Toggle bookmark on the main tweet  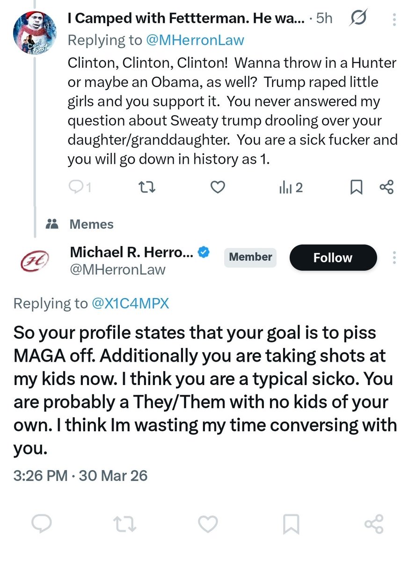click(291, 524)
